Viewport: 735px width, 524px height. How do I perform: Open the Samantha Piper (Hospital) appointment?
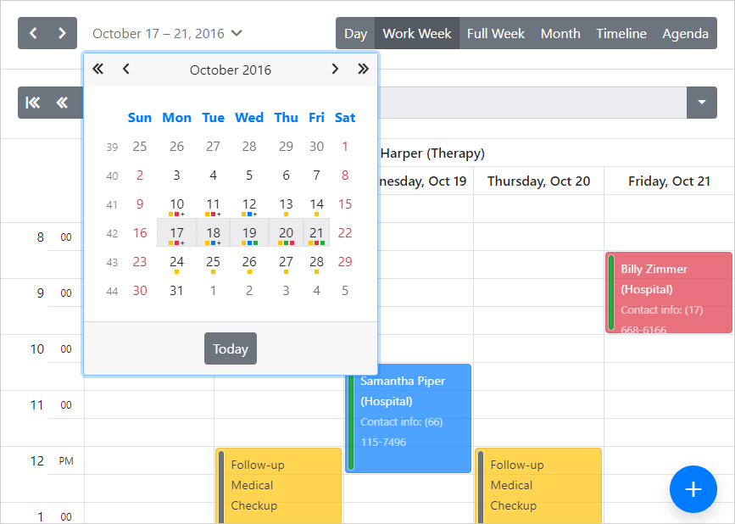[409, 419]
